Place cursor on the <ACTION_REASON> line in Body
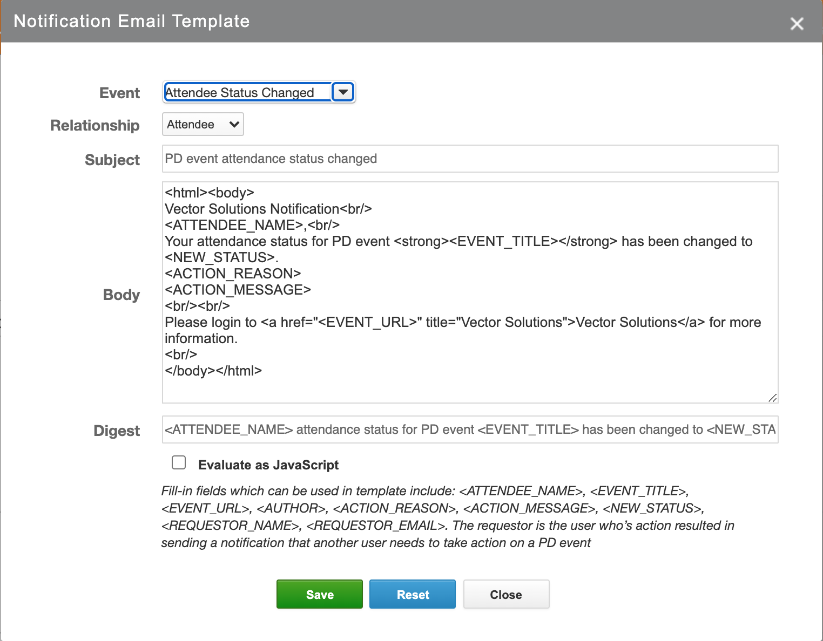 click(x=233, y=274)
